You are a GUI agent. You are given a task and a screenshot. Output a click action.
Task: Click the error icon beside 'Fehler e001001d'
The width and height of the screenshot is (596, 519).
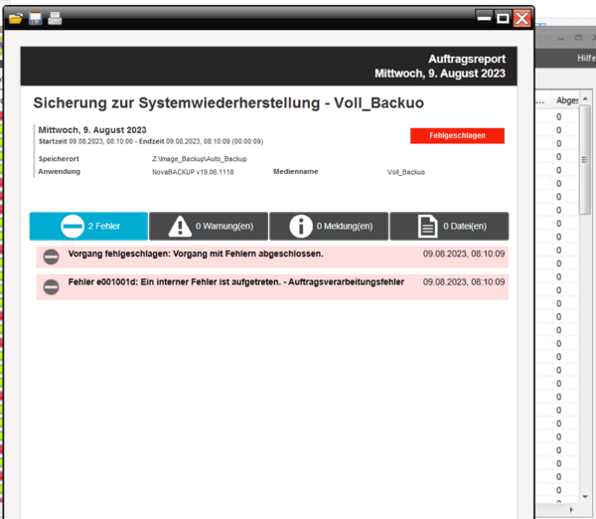51,286
